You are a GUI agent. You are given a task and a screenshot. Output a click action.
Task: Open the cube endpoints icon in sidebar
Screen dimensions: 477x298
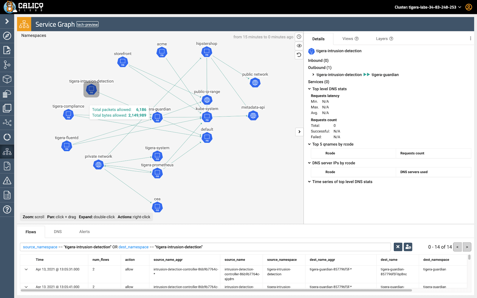coord(7,79)
